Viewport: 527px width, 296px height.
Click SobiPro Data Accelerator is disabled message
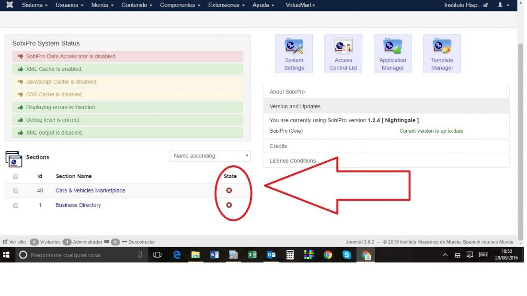click(x=128, y=57)
